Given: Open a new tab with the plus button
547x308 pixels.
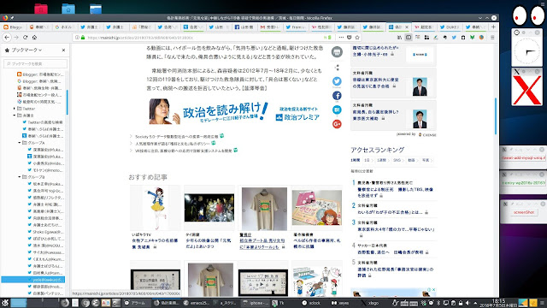Looking at the screenshot, I should click(493, 27).
